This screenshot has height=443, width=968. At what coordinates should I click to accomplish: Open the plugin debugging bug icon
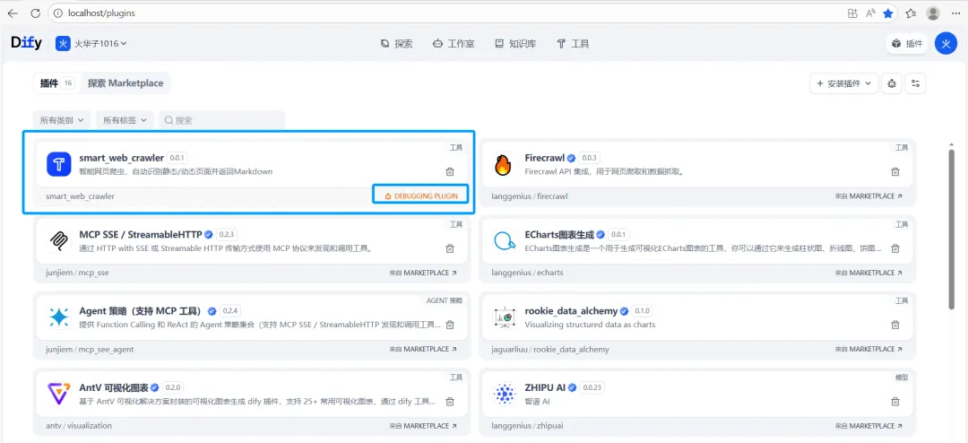892,83
